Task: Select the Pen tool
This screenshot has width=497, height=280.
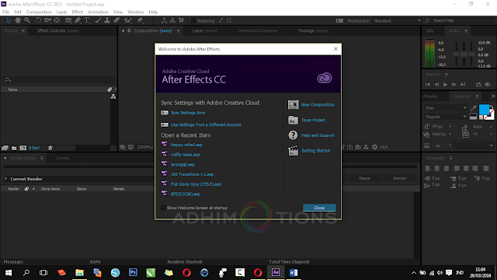Action: 78,20
